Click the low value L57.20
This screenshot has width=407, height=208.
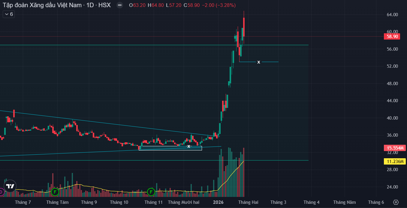(x=173, y=5)
